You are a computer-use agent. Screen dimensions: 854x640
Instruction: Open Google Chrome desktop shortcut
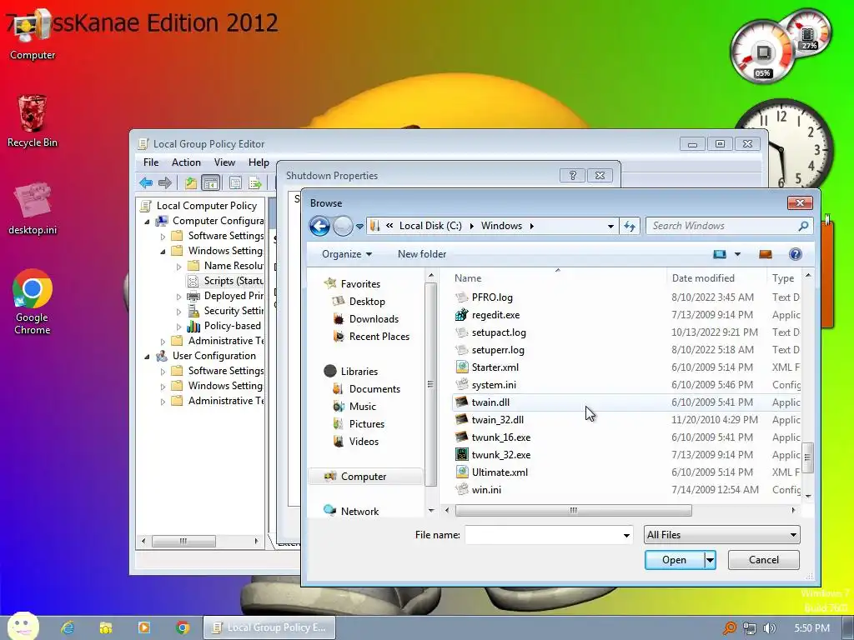pos(33,302)
